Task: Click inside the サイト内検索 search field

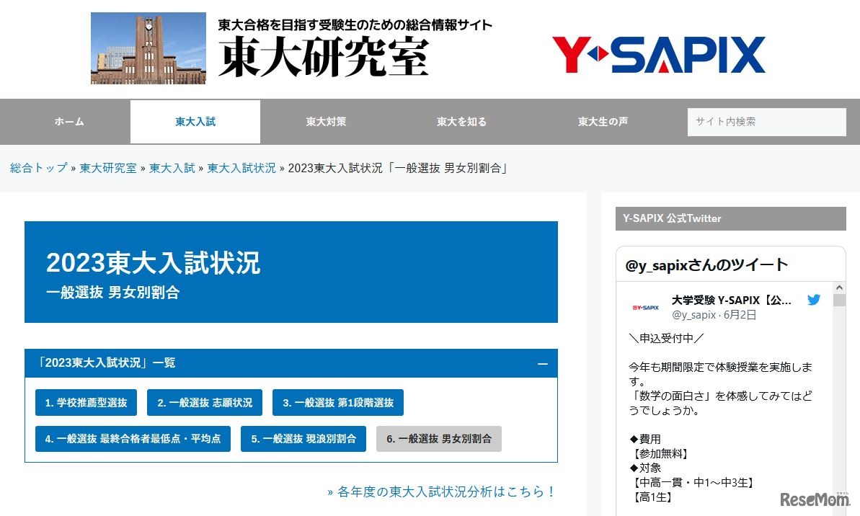Action: point(766,122)
